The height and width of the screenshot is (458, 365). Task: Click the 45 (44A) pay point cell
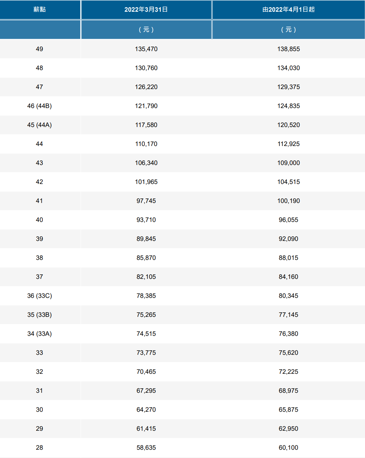(x=40, y=125)
